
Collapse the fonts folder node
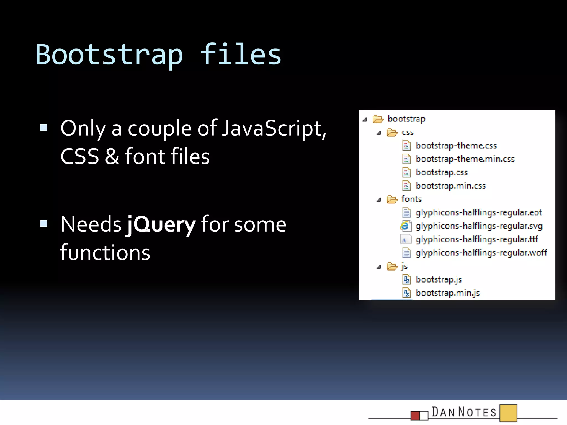coord(379,200)
